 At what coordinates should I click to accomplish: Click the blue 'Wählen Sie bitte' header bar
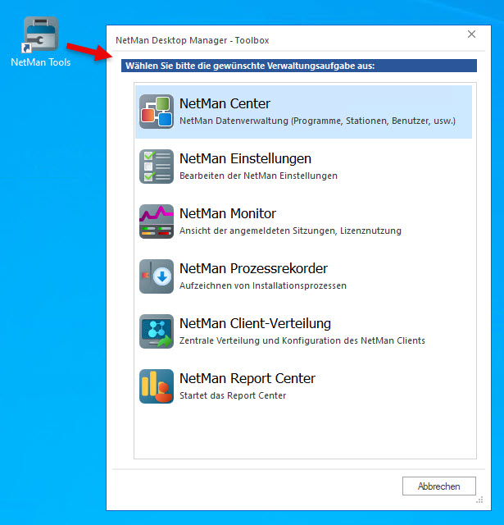298,66
